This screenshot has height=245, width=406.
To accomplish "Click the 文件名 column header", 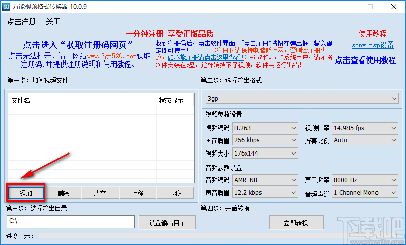I will pyautogui.click(x=82, y=100).
